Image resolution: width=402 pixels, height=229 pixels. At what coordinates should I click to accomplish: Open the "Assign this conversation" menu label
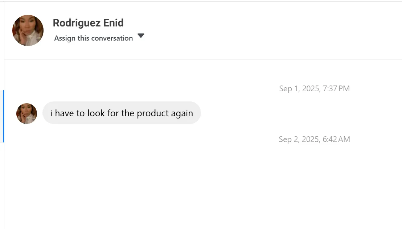94,38
